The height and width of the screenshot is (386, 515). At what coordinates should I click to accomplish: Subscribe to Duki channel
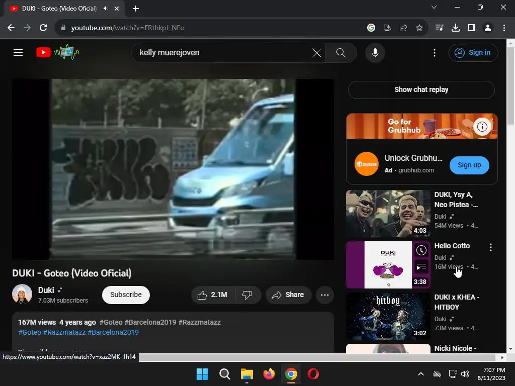point(126,295)
